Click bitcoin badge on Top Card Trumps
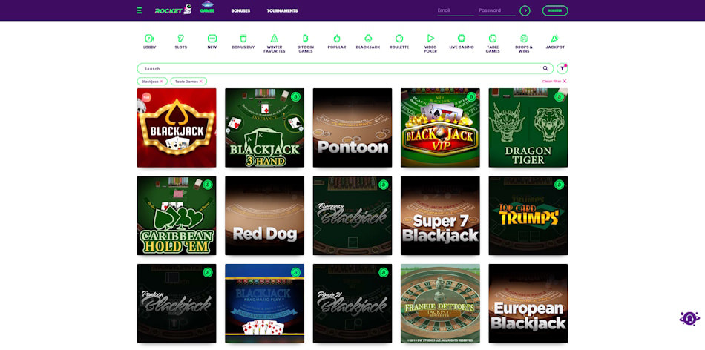The height and width of the screenshot is (350, 705). tap(560, 185)
